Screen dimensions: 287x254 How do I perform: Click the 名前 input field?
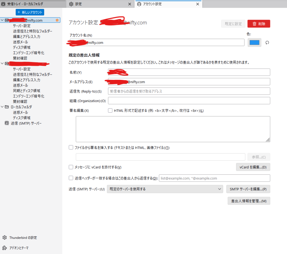tap(189, 72)
